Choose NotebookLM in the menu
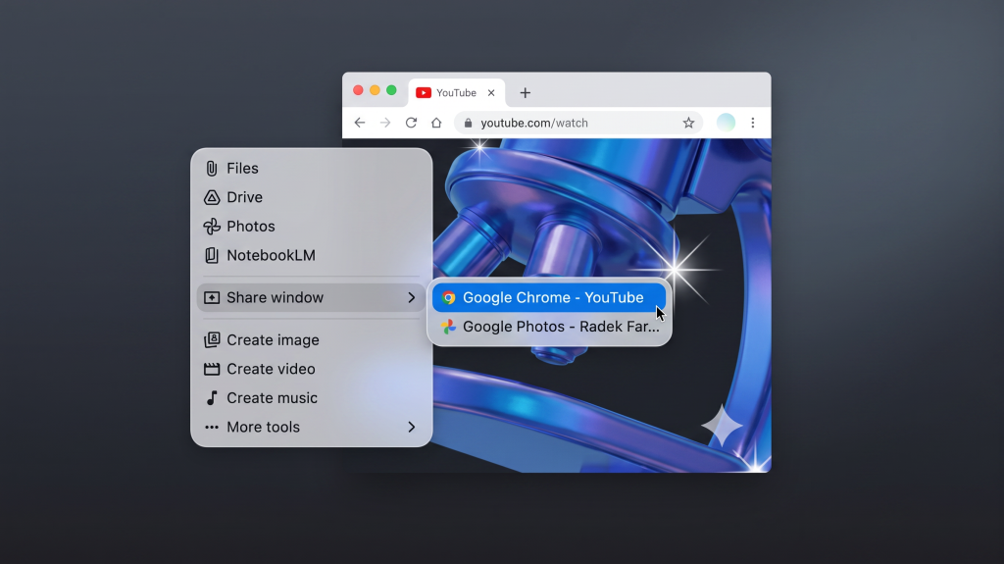 (x=270, y=255)
